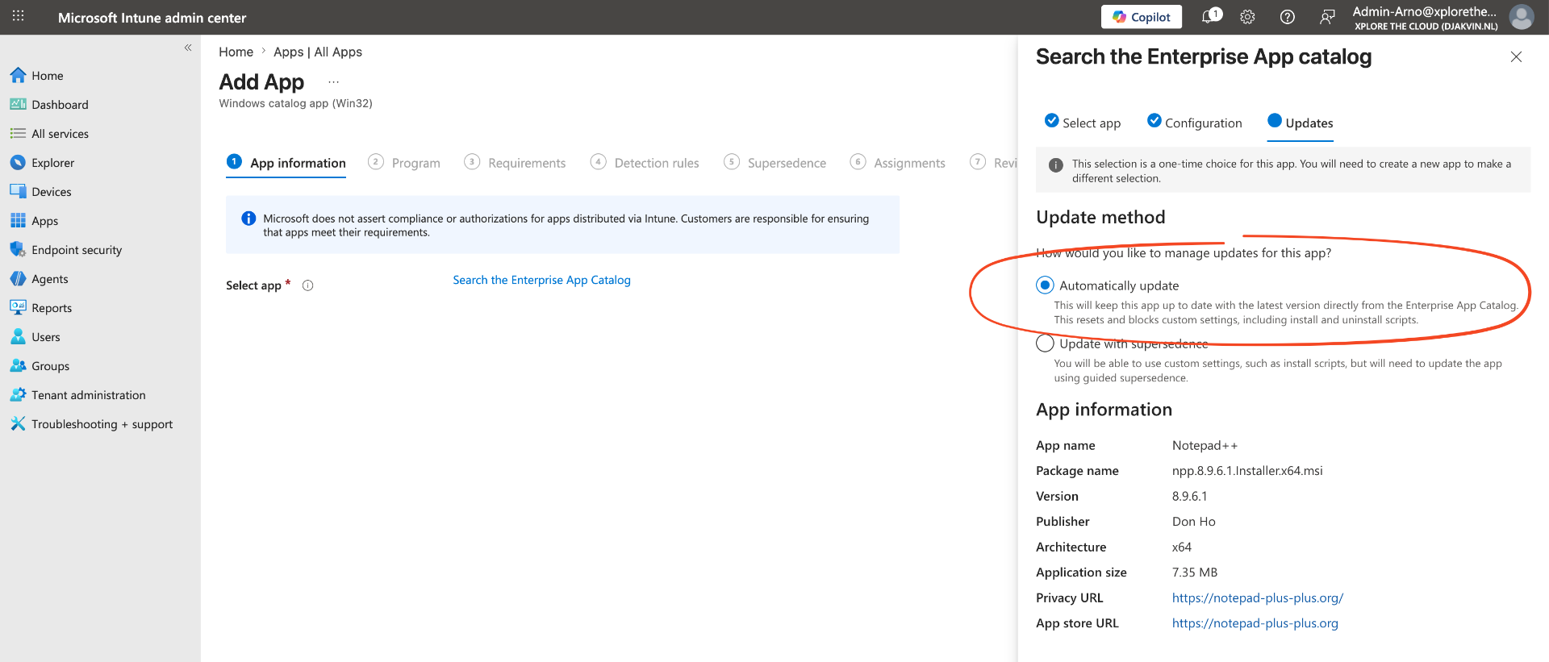1549x662 pixels.
Task: Click the Home house icon in sidebar
Action: [18, 76]
